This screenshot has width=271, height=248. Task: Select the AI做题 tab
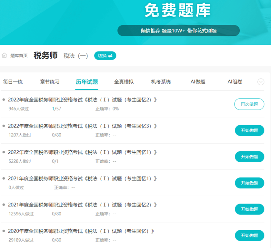pos(198,82)
